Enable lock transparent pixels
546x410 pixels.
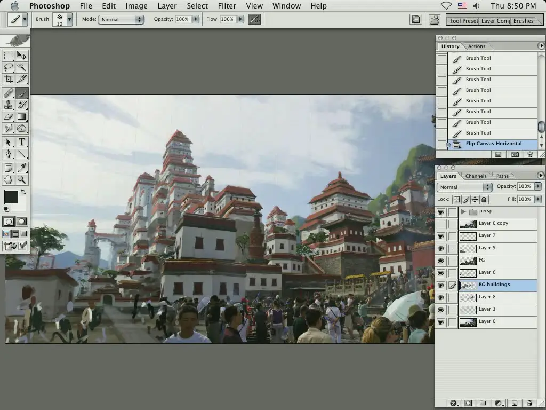point(456,200)
